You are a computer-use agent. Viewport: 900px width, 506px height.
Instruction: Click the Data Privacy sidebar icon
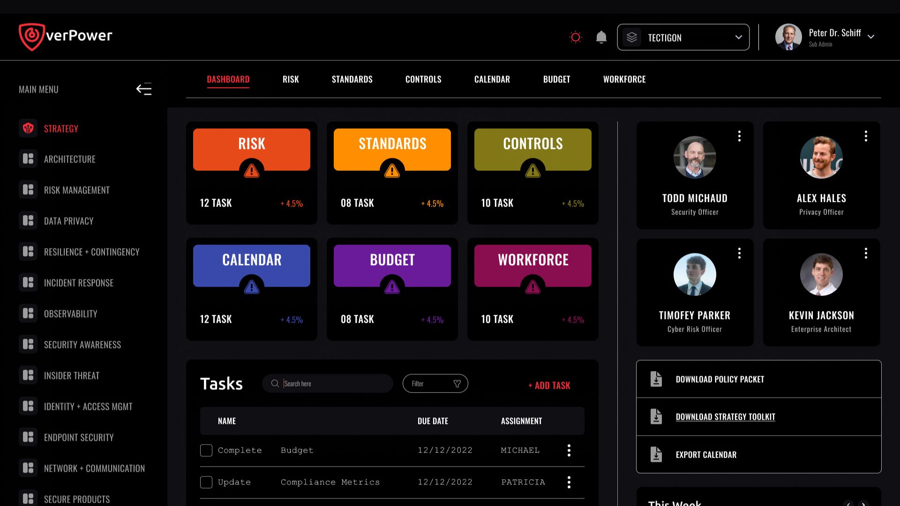(28, 221)
